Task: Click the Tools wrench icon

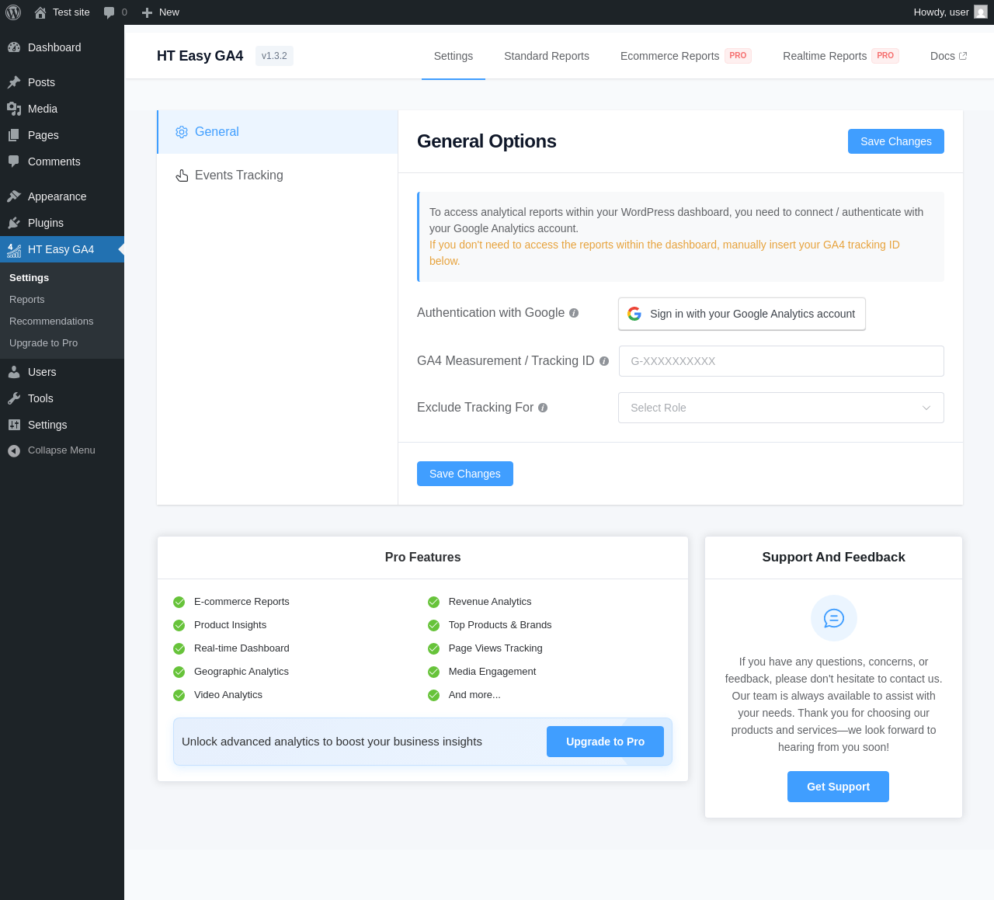Action: (x=14, y=398)
